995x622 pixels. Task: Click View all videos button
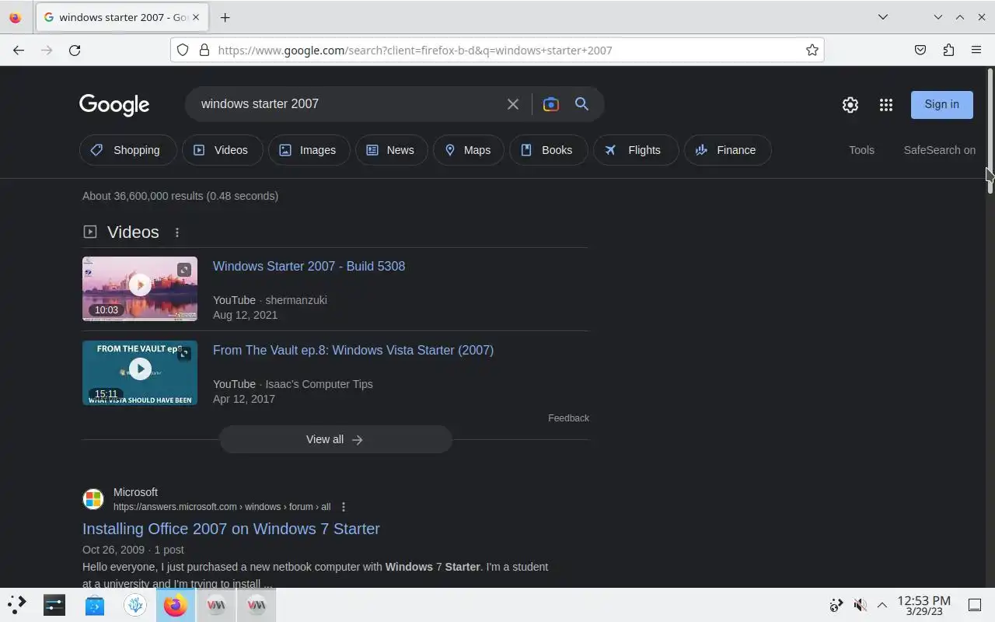[336, 439]
